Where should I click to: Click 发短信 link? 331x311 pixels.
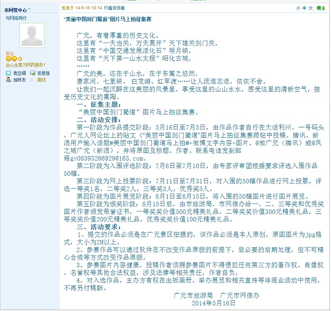pos(43,73)
